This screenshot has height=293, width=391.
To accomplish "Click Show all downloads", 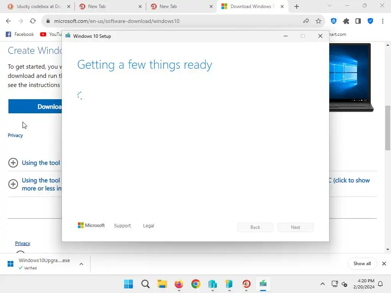I will pyautogui.click(x=362, y=264).
